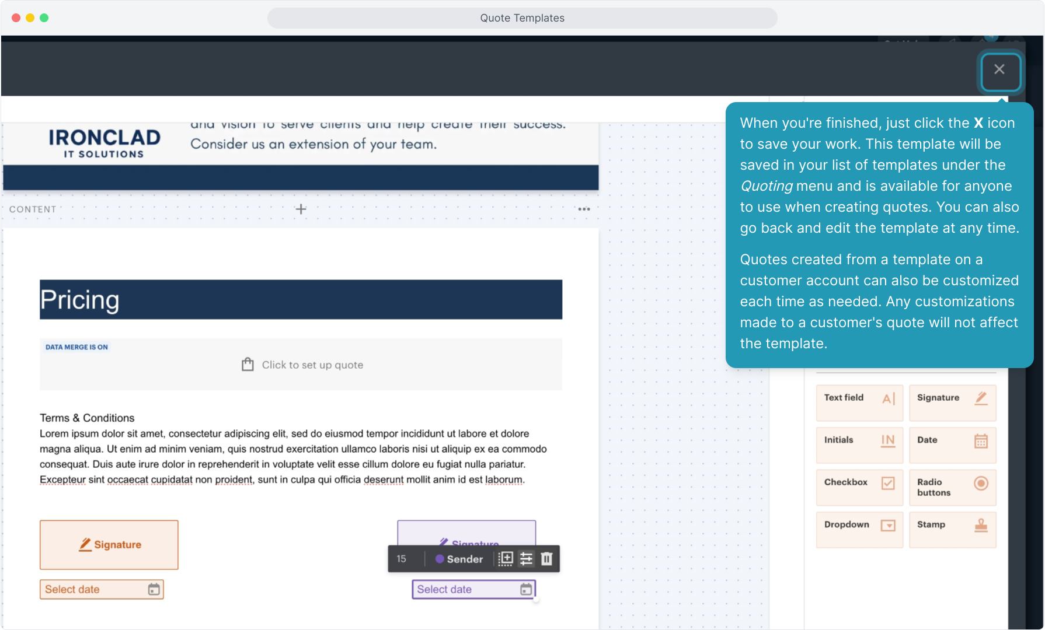This screenshot has height=630, width=1045.
Task: Add a Checkbox field from the panel
Action: (859, 487)
